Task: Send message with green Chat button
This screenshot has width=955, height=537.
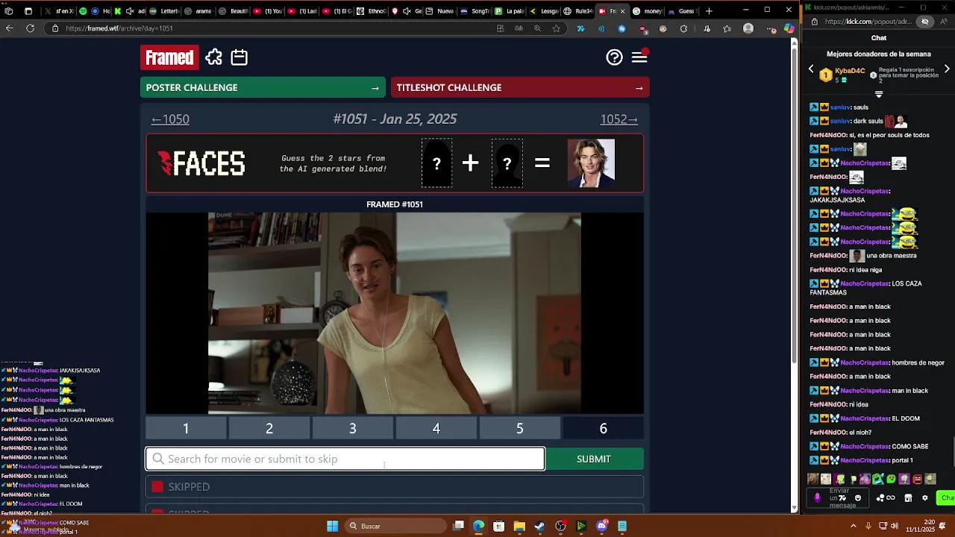Action: (947, 497)
